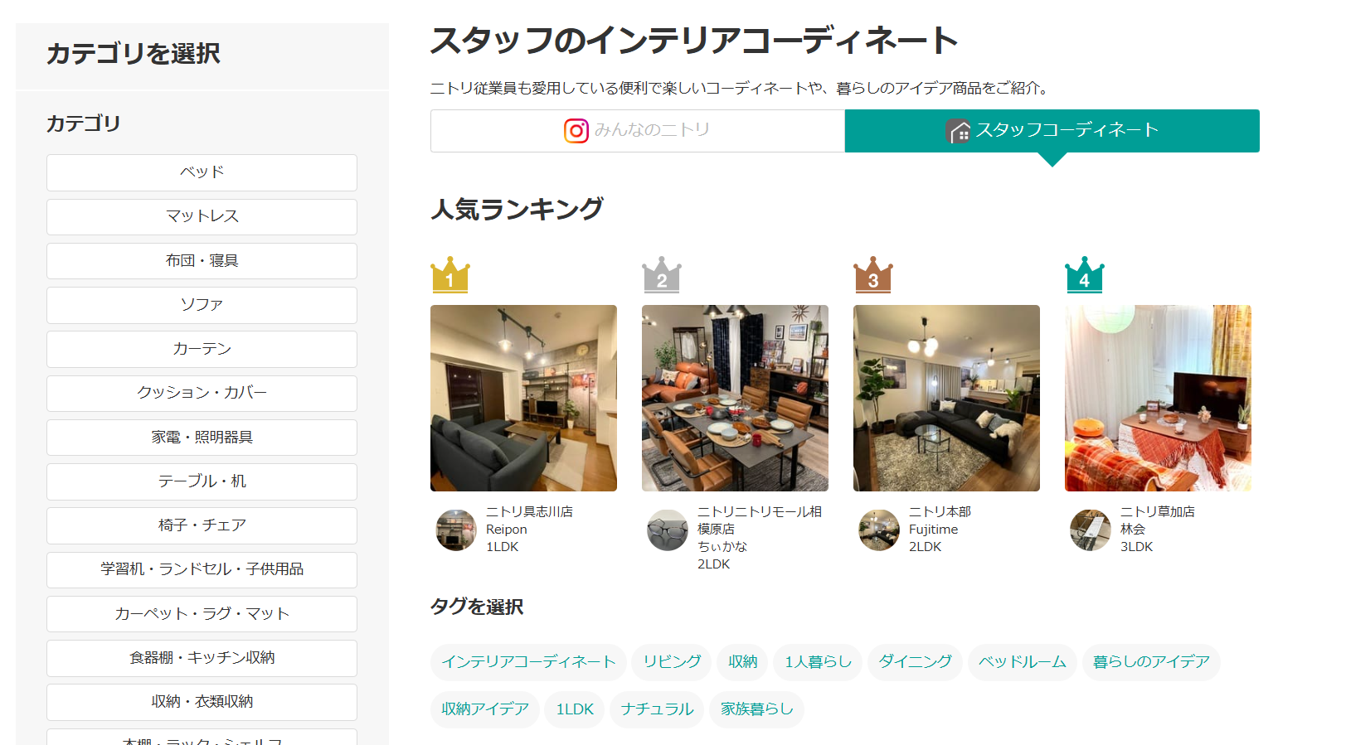The height and width of the screenshot is (745, 1346).
Task: Filter by the 1人暮らし tag
Action: (818, 662)
